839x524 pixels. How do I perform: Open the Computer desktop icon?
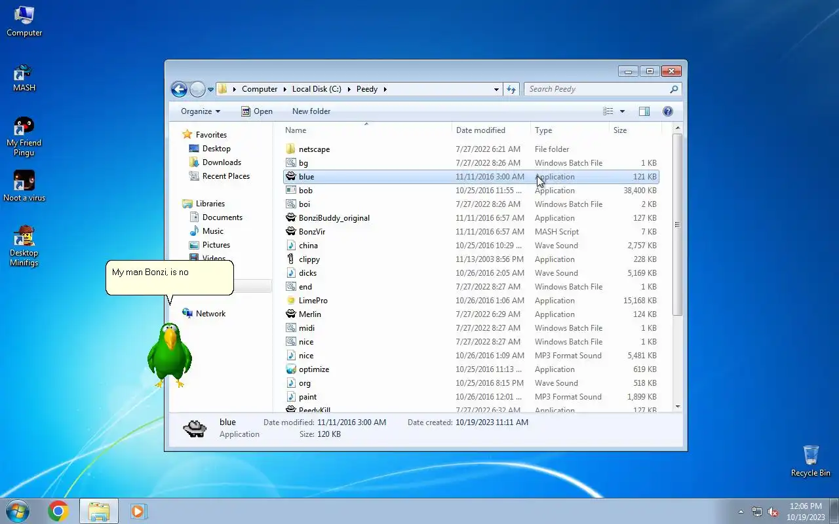click(x=24, y=21)
